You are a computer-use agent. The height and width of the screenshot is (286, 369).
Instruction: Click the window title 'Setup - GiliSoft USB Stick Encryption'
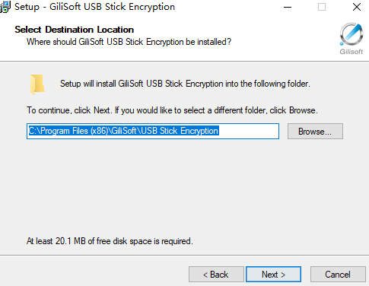pyautogui.click(x=94, y=7)
